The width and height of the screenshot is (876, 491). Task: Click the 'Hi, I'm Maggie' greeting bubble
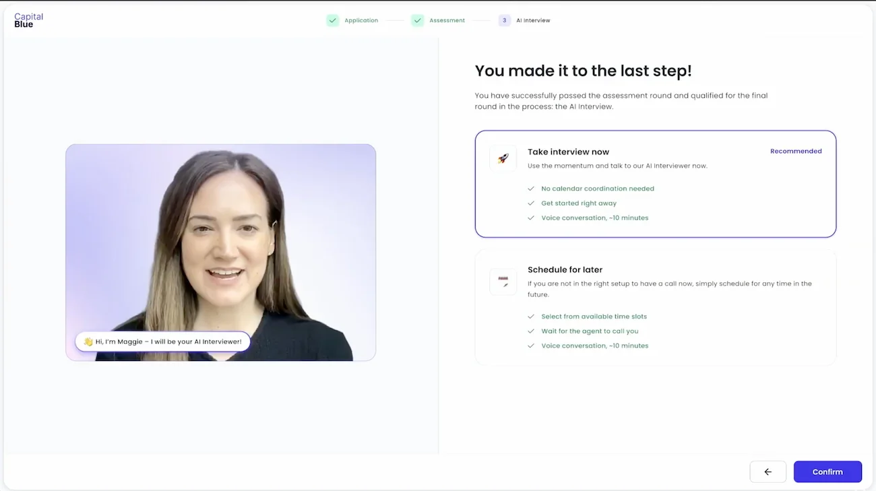[162, 341]
